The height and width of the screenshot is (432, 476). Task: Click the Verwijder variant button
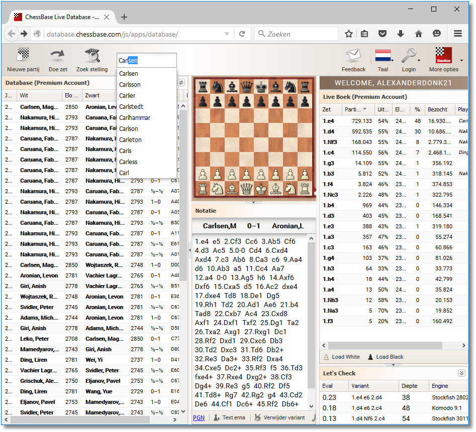(279, 417)
